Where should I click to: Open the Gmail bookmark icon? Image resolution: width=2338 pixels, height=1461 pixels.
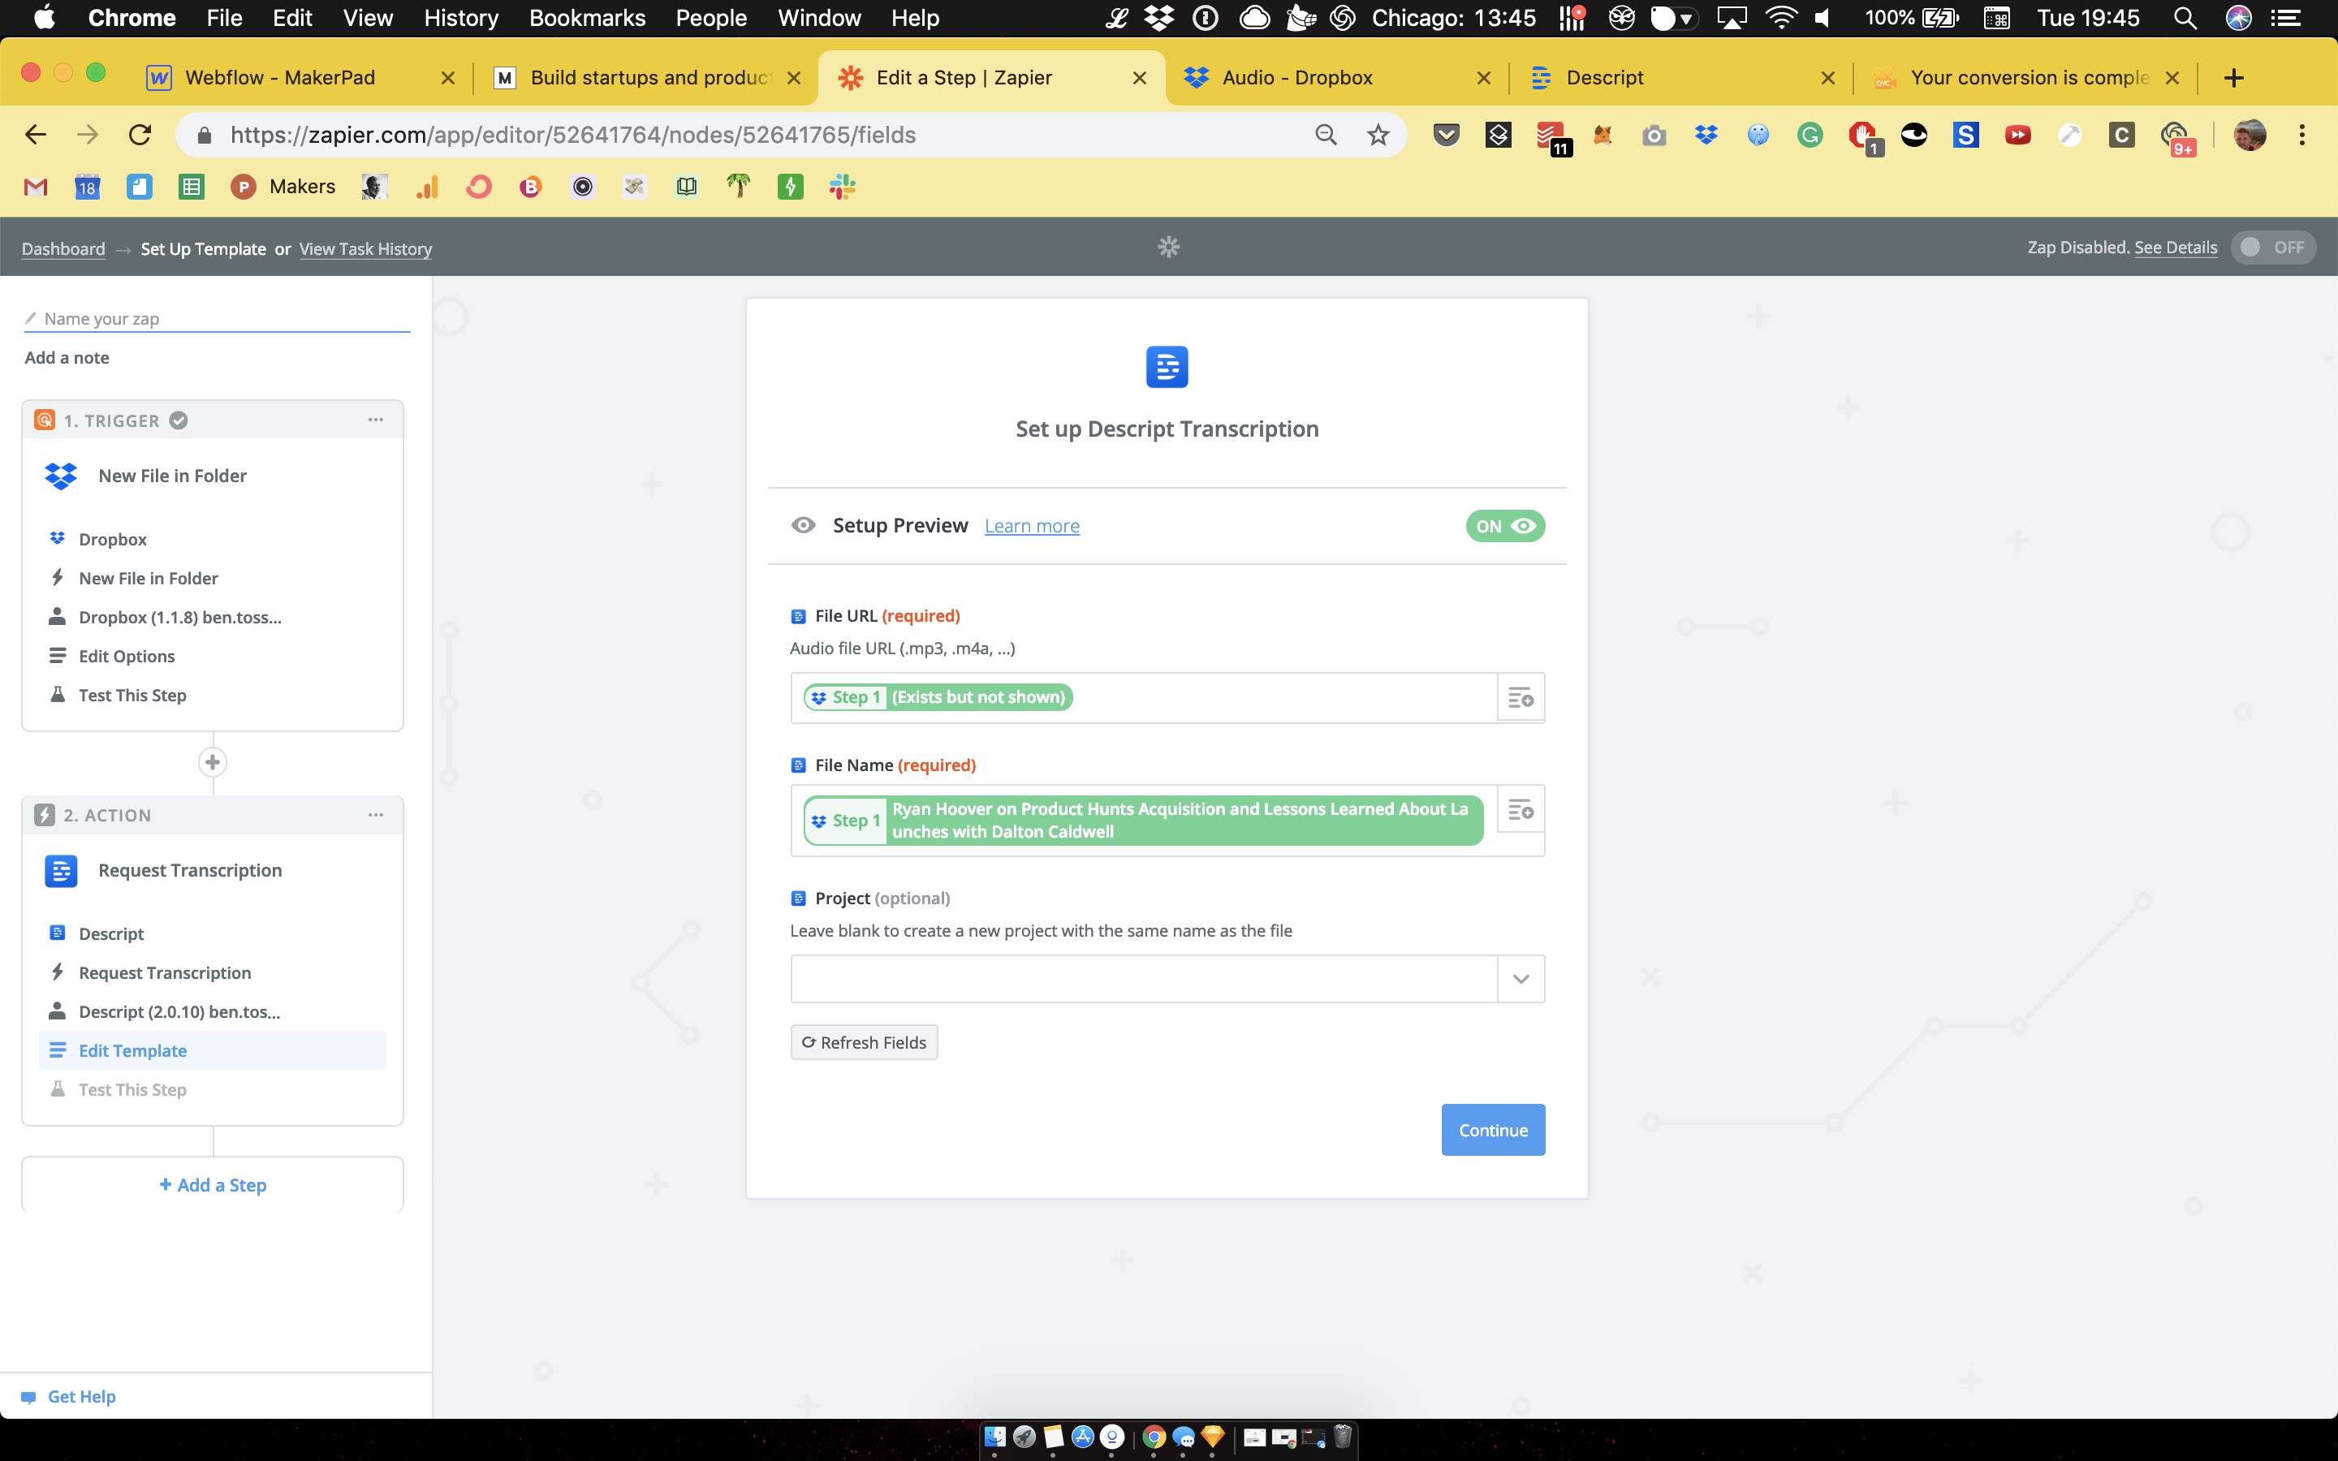point(36,187)
